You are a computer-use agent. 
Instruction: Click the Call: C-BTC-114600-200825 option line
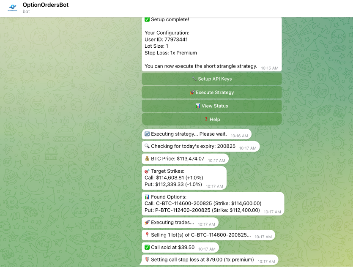point(203,203)
